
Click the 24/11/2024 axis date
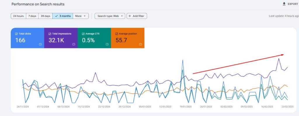[x=23, y=107]
